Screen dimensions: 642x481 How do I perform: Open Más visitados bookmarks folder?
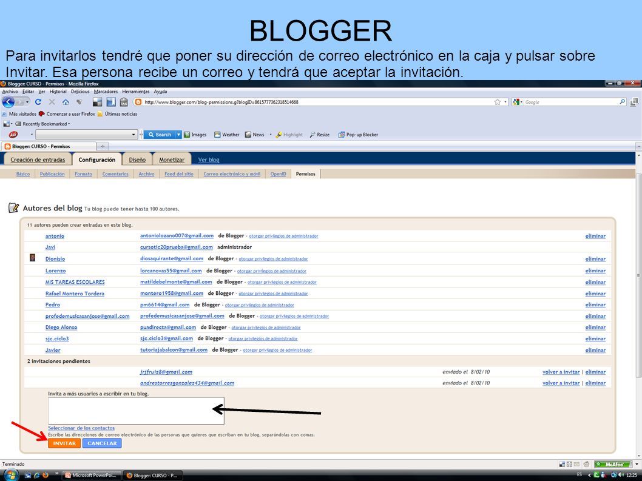(19, 114)
